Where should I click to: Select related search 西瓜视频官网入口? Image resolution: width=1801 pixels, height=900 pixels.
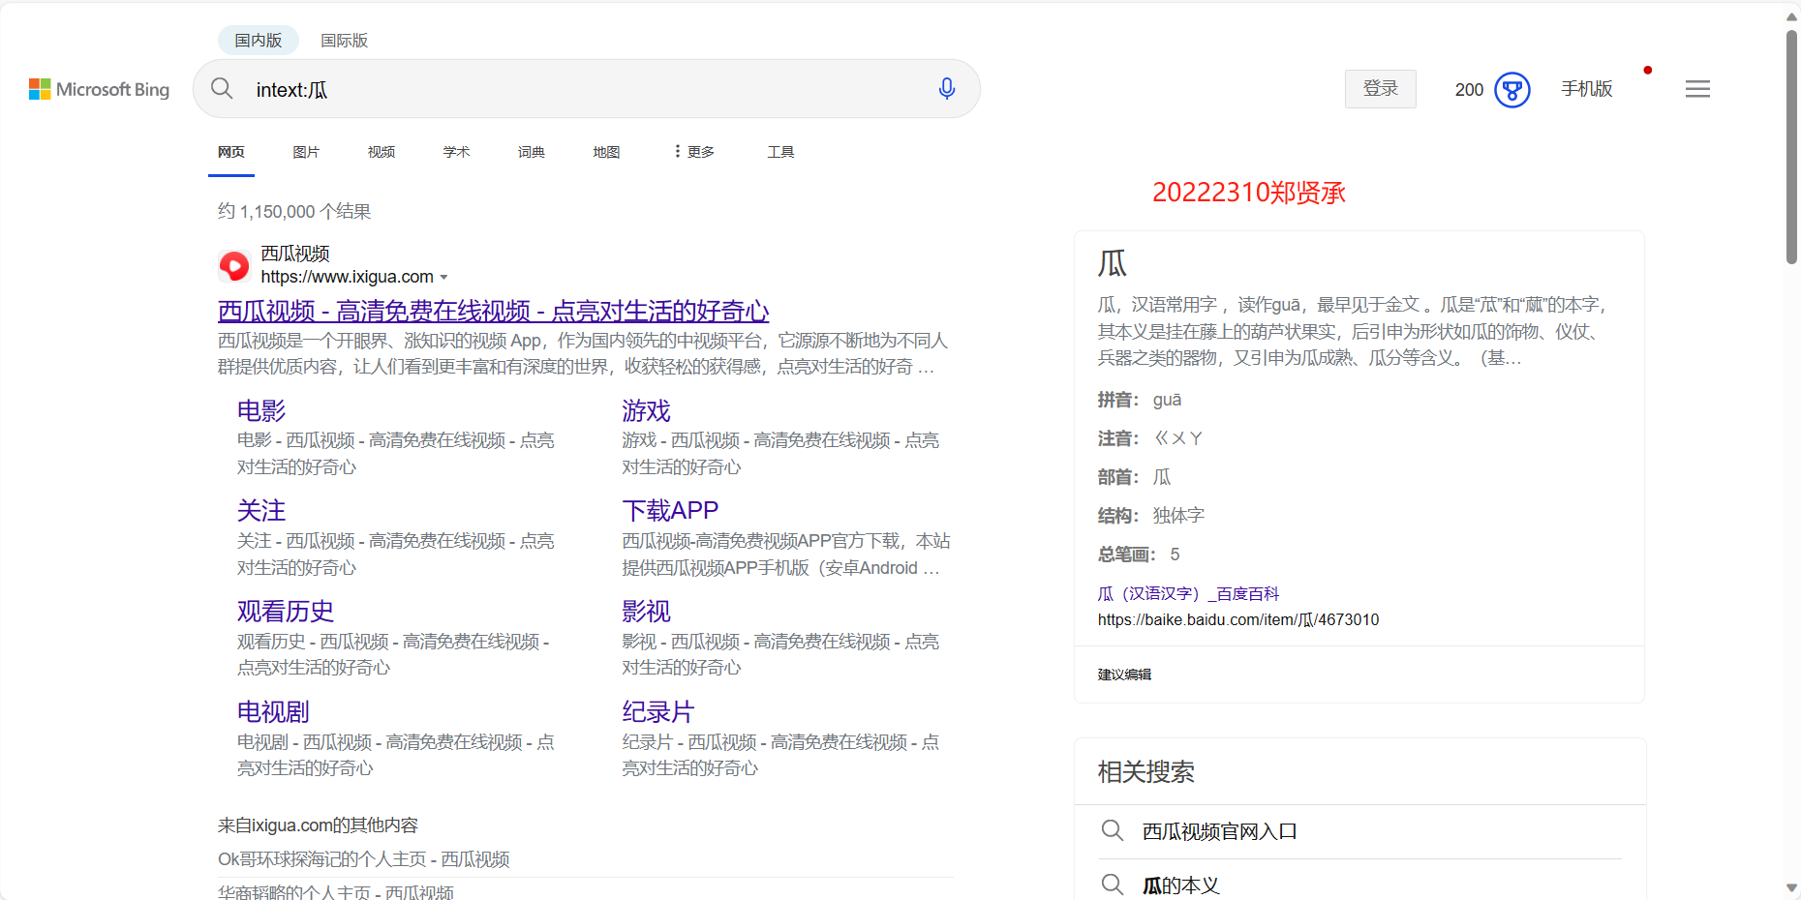[x=1220, y=831]
